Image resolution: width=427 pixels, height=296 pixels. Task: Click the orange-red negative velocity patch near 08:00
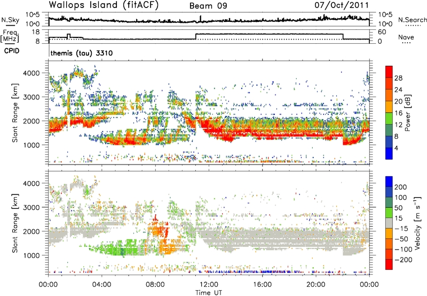pyautogui.click(x=159, y=230)
